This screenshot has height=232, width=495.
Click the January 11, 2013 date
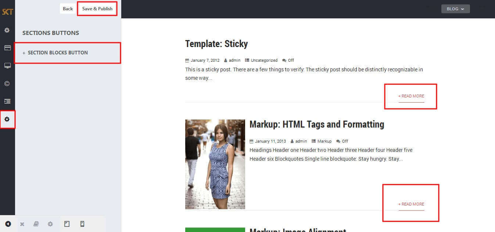click(x=270, y=141)
